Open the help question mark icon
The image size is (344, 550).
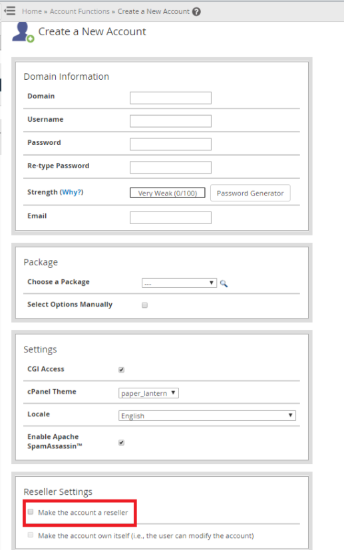[x=196, y=11]
